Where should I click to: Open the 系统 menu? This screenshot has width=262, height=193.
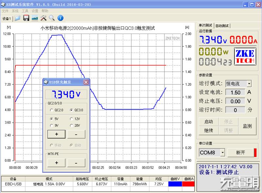tap(15, 11)
